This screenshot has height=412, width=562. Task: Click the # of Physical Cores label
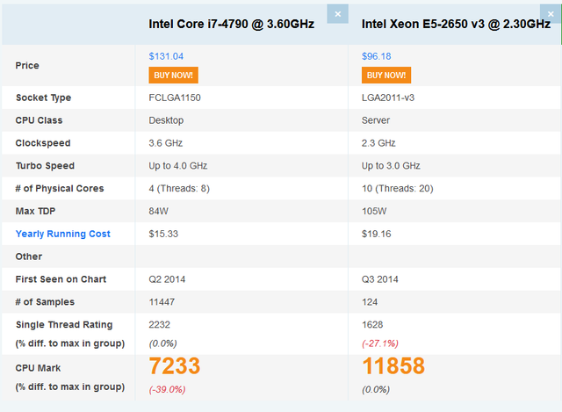click(60, 189)
